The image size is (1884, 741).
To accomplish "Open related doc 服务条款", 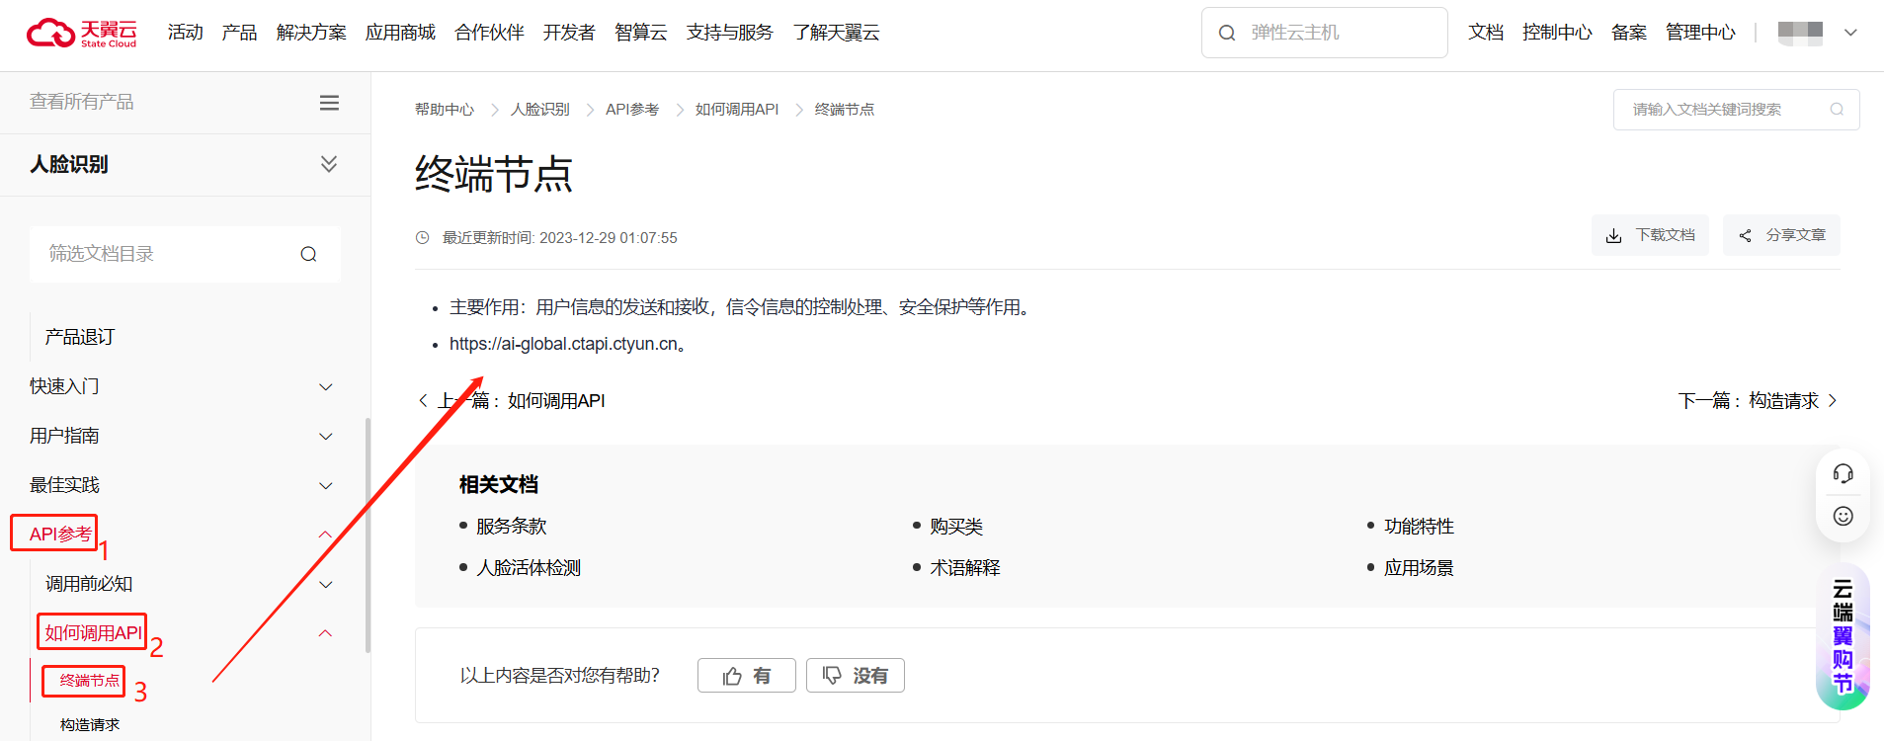I will tap(511, 527).
